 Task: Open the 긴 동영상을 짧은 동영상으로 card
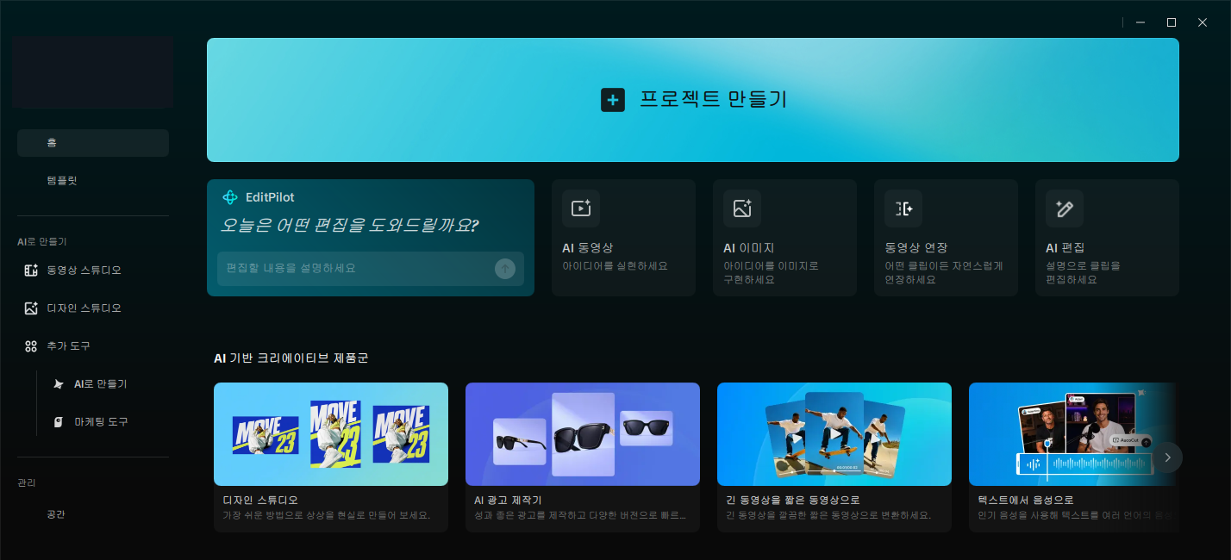pos(834,457)
